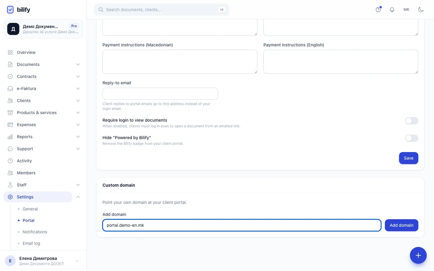Open the floating plus create button

[x=418, y=255]
